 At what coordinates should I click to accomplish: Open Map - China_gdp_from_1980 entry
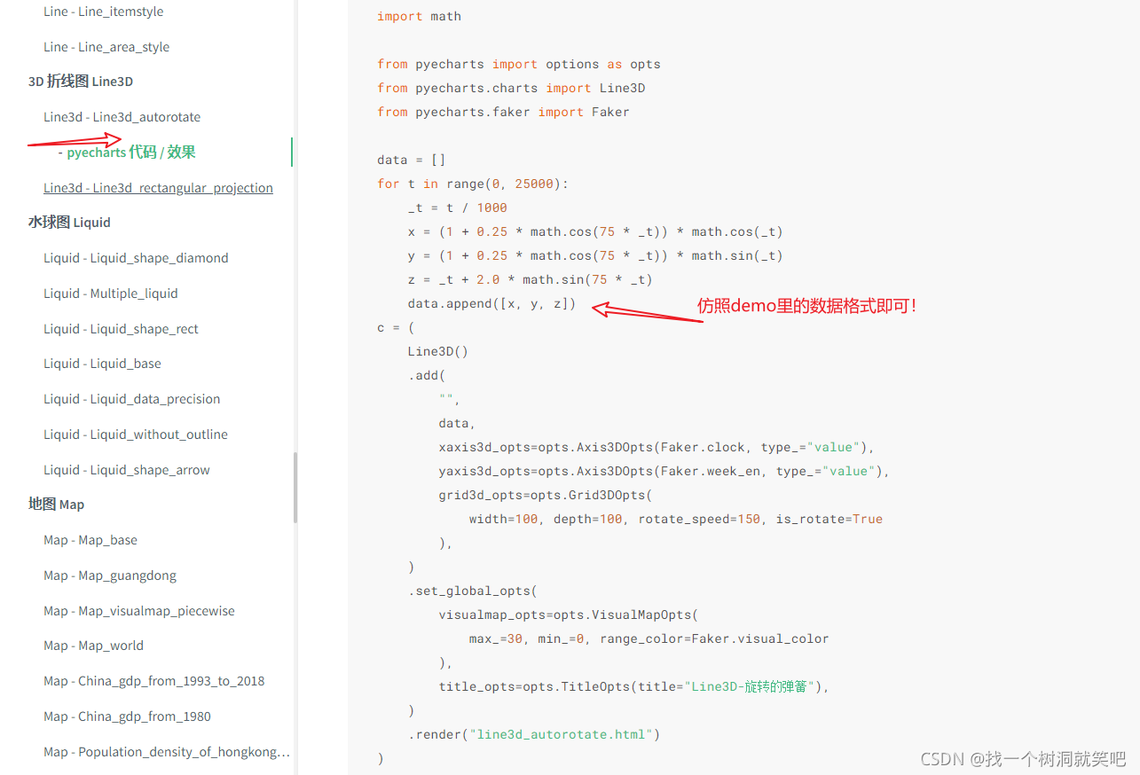(x=127, y=716)
